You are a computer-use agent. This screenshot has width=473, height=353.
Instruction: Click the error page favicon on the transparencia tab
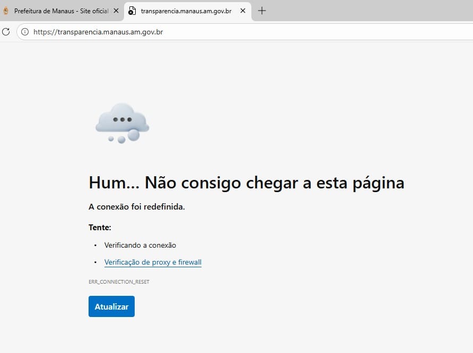click(132, 11)
